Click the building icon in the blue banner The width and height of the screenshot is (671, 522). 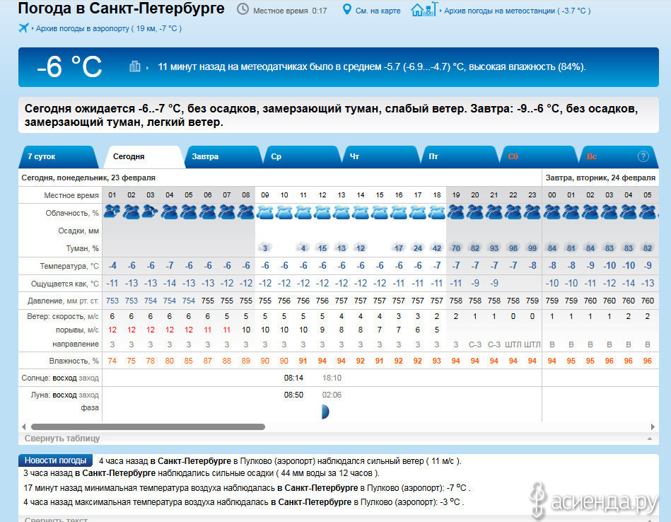(x=135, y=66)
